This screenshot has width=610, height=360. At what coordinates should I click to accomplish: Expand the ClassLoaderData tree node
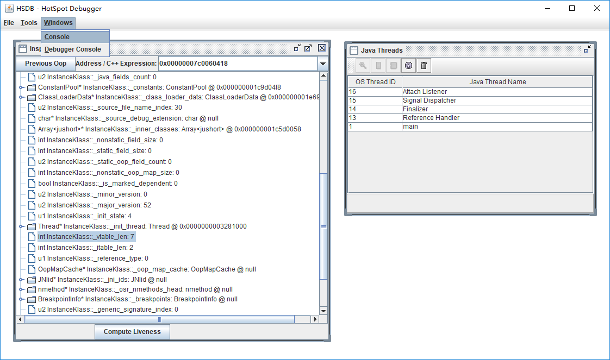coord(21,97)
